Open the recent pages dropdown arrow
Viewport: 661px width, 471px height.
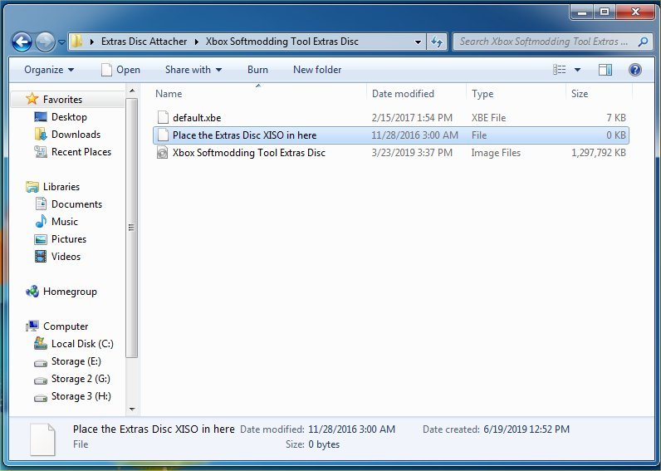pyautogui.click(x=61, y=42)
